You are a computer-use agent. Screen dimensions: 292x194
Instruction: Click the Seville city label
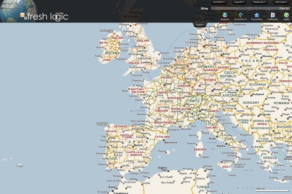pos(126,166)
